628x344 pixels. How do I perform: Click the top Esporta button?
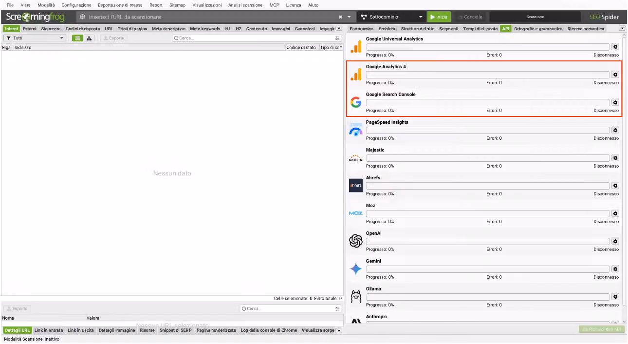pyautogui.click(x=114, y=38)
